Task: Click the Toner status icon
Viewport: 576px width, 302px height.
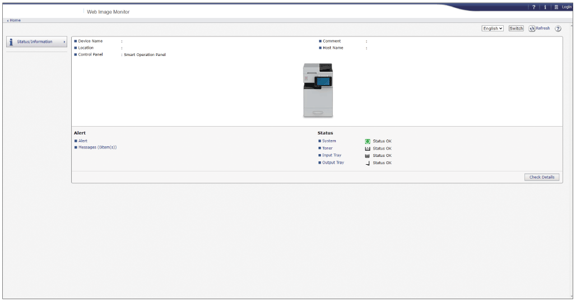Action: 368,148
